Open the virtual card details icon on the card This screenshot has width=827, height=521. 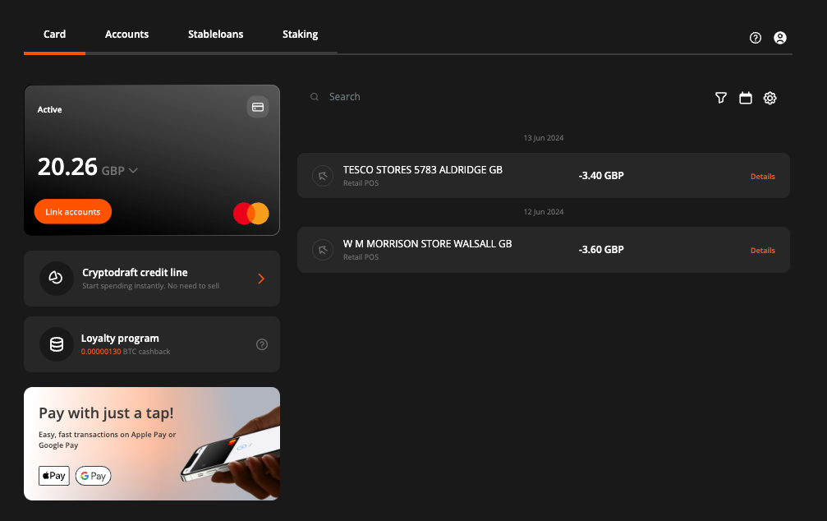point(257,107)
